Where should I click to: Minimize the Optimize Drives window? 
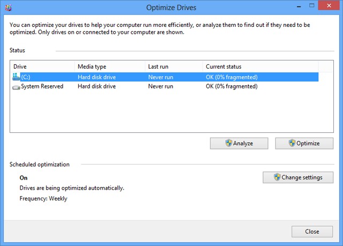pos(298,7)
